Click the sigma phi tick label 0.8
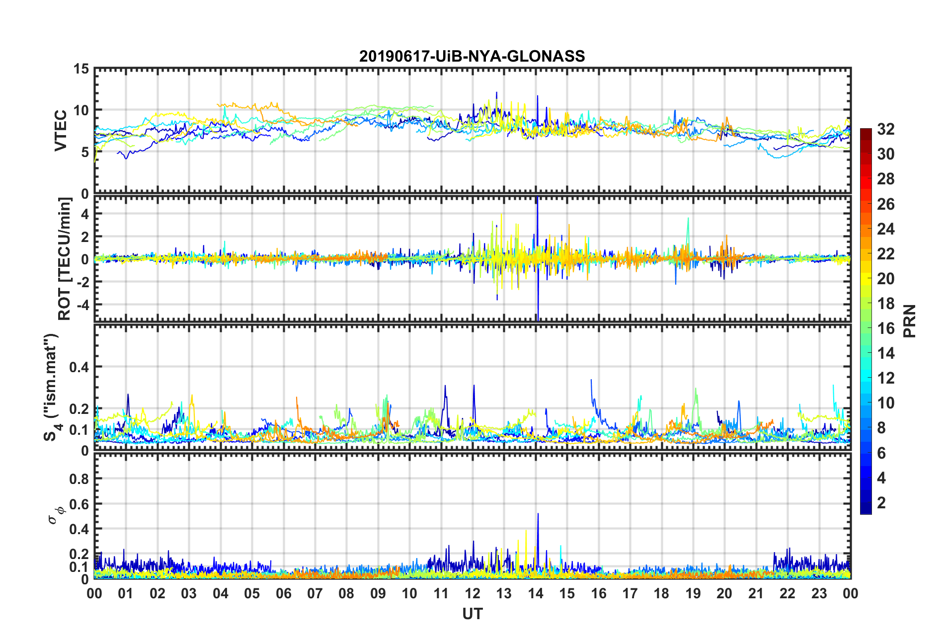Screen dimensions: 945x642 pyautogui.click(x=79, y=479)
